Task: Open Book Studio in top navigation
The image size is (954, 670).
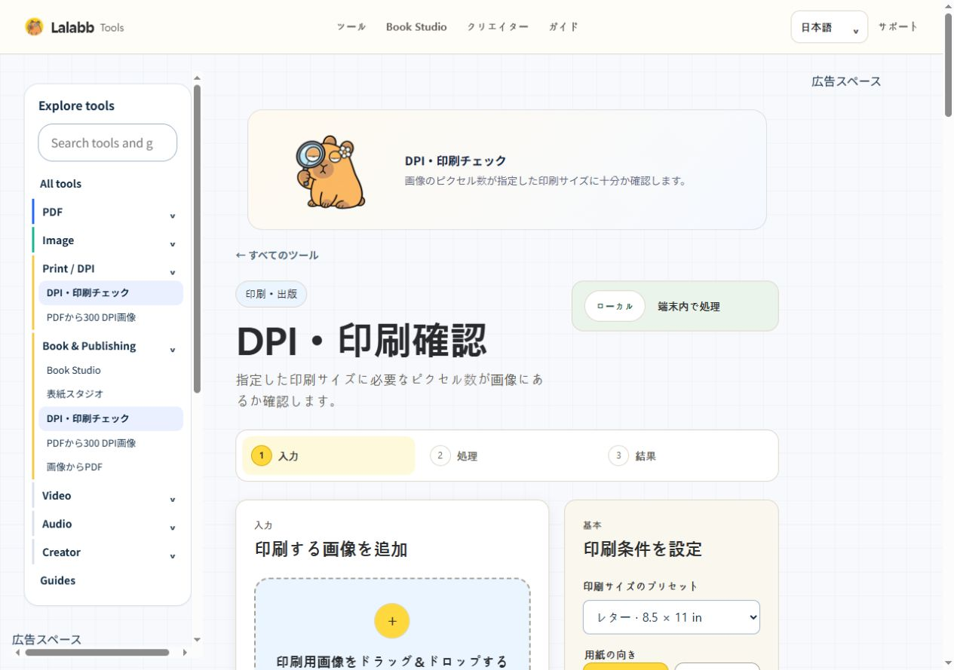Action: click(416, 26)
